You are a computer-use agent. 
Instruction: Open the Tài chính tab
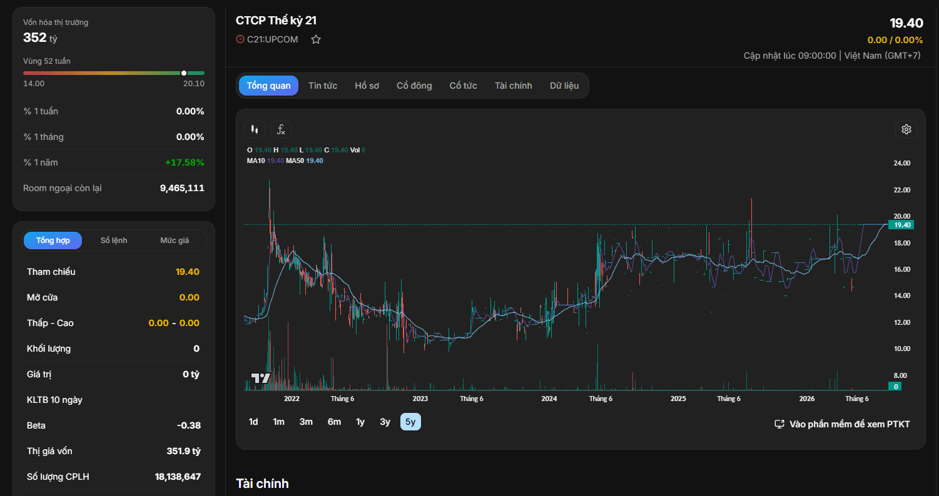click(513, 86)
